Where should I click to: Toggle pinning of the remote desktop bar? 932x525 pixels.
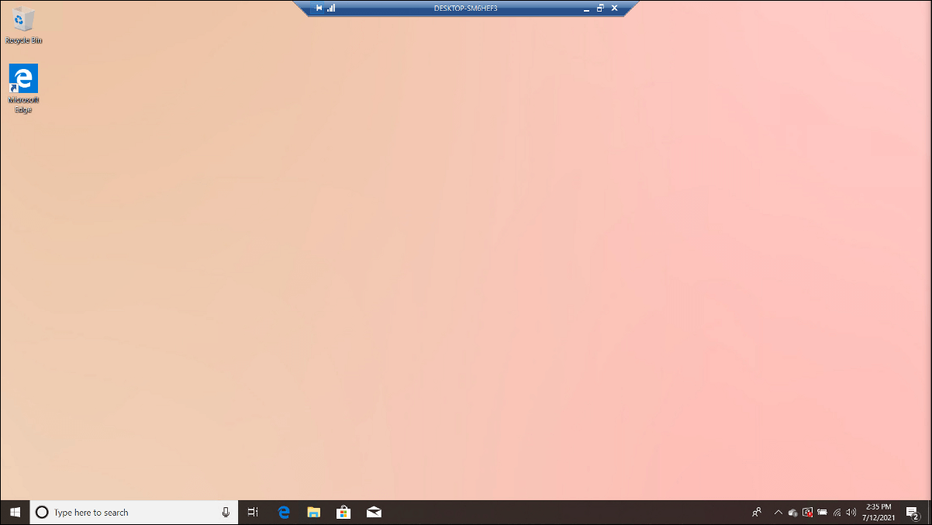pos(319,8)
